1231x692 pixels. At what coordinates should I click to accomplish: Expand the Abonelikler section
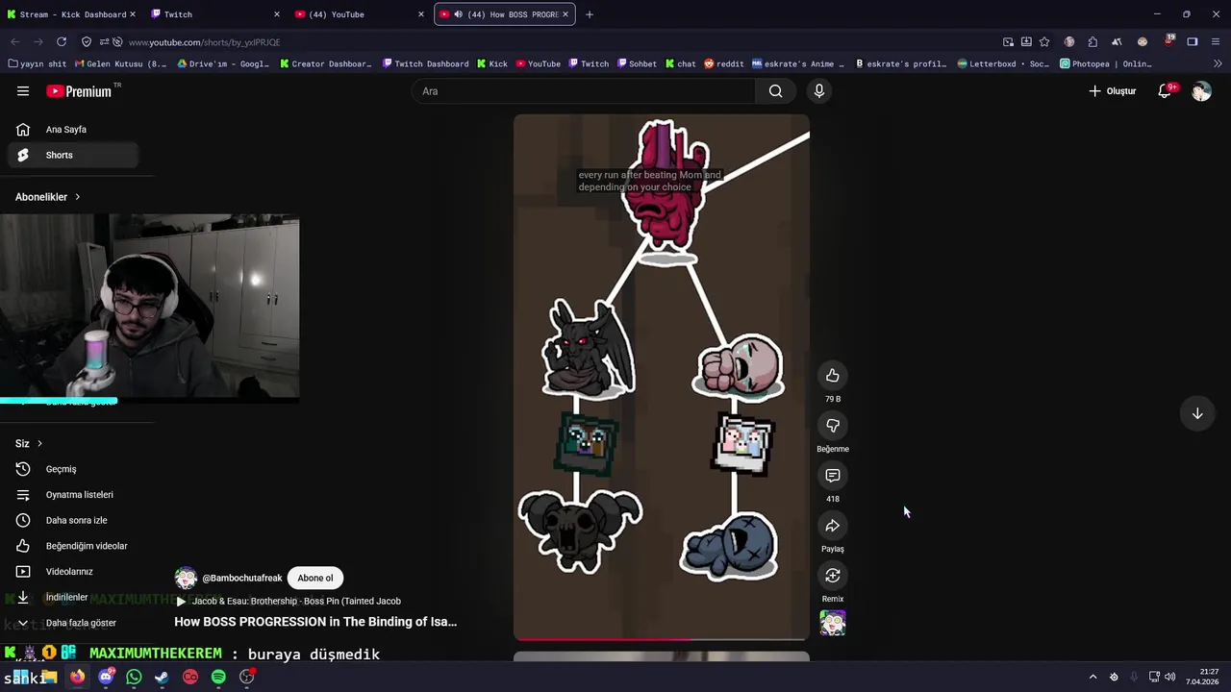pos(48,197)
